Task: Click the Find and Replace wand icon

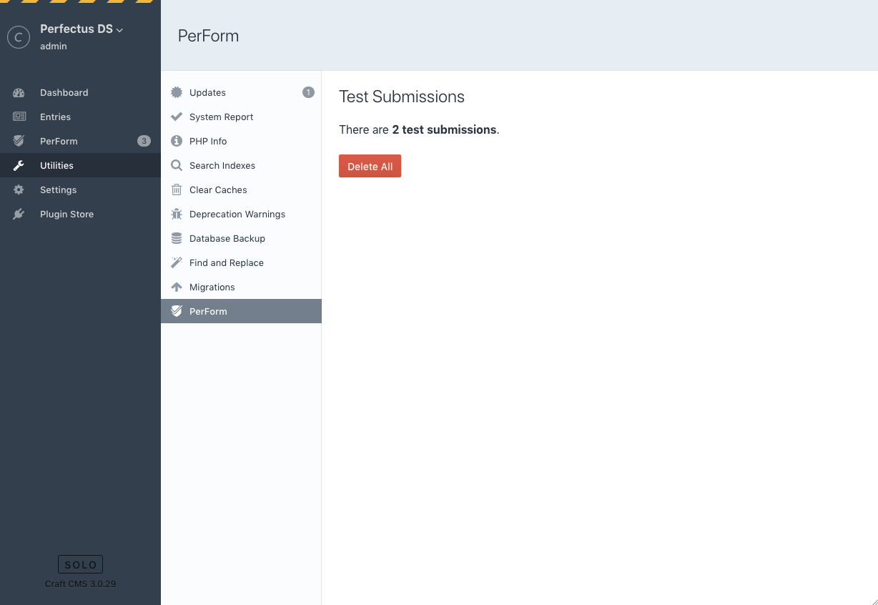Action: pos(177,263)
